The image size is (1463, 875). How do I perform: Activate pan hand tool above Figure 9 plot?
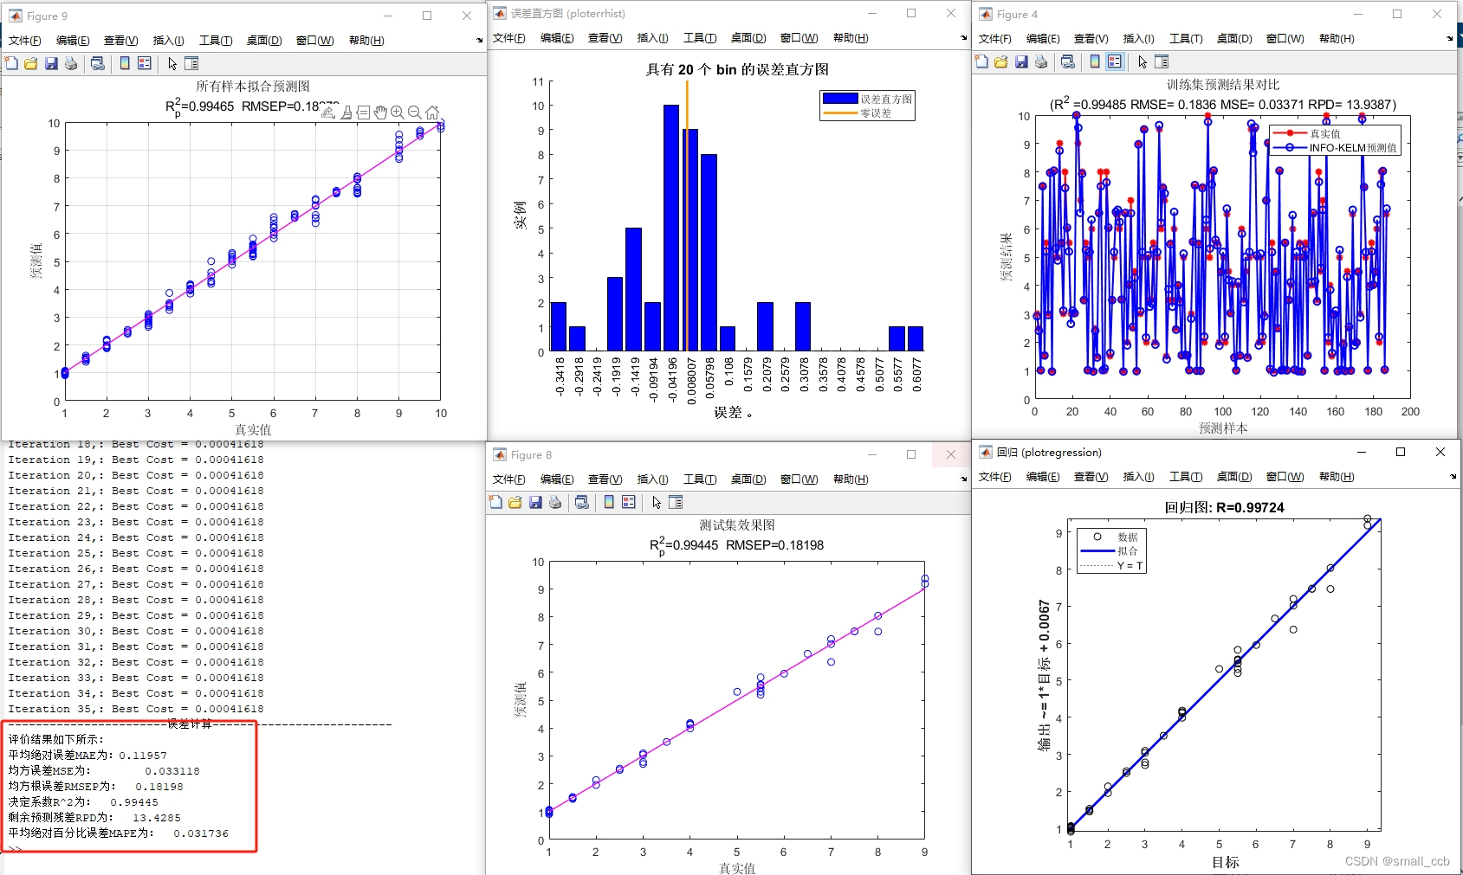(x=380, y=113)
